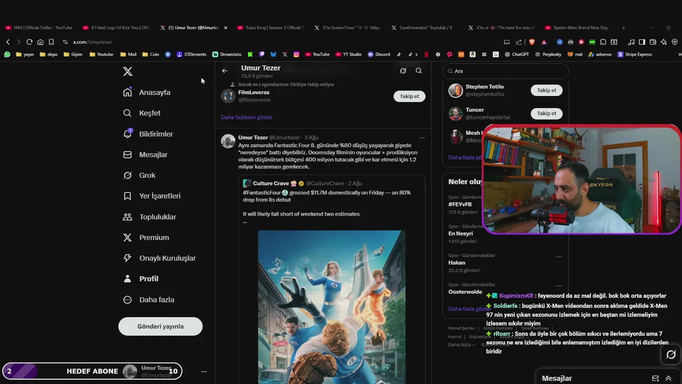Open the X logo home link
Screen dimensions: 682x384
coord(127,71)
